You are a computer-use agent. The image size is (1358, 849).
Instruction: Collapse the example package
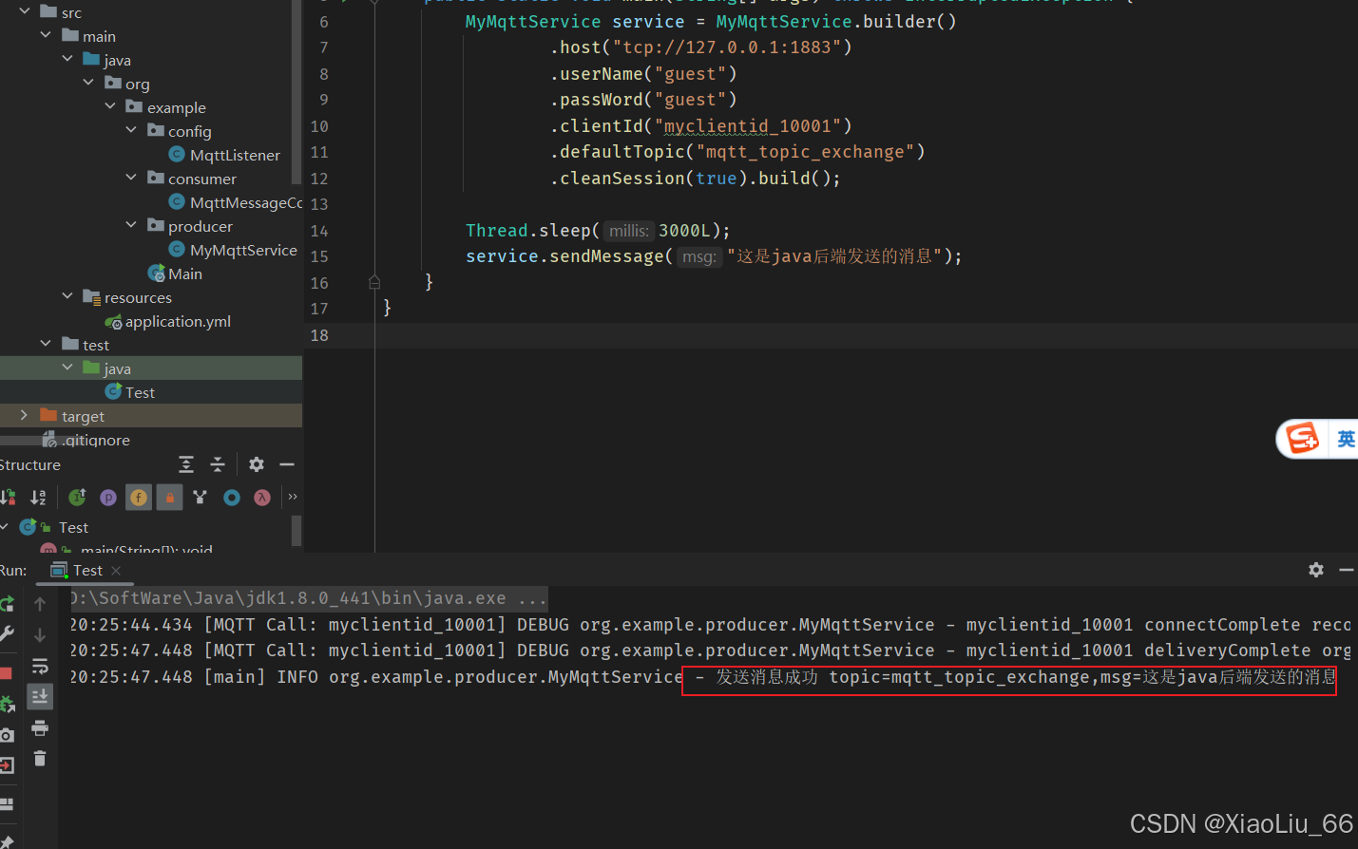[x=110, y=106]
